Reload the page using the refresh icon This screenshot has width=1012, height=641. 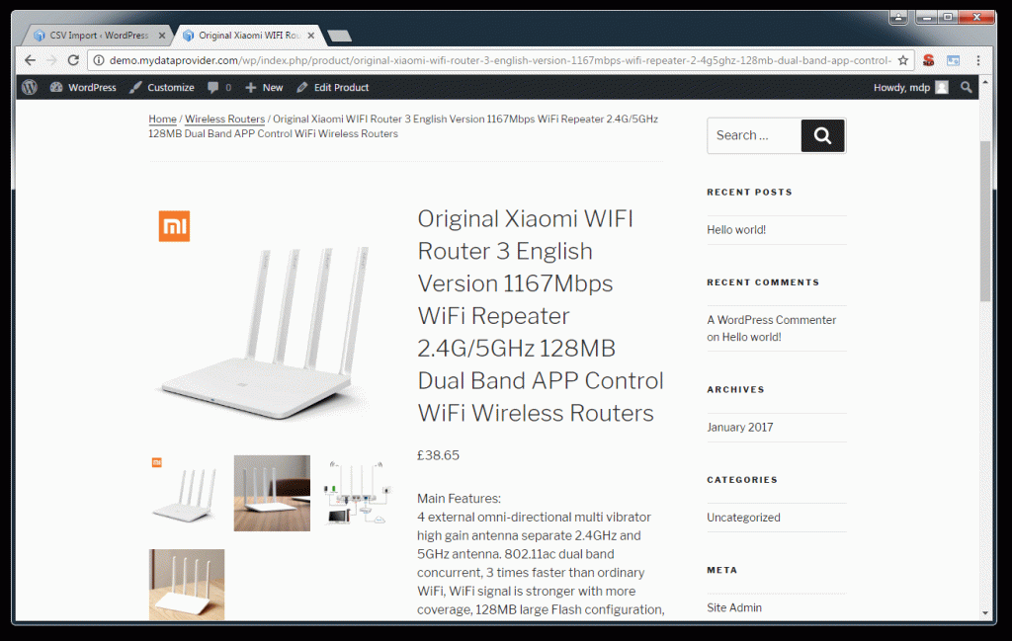pos(73,60)
